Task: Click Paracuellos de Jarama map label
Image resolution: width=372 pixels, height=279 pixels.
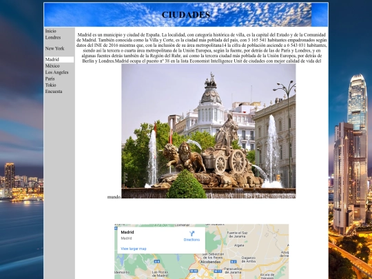Action: [x=233, y=271]
